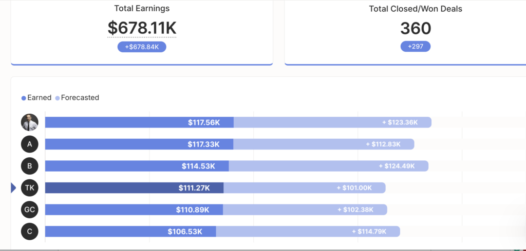Click the Total Earnings card title
Screen dimensions: 526x251
[142, 8]
